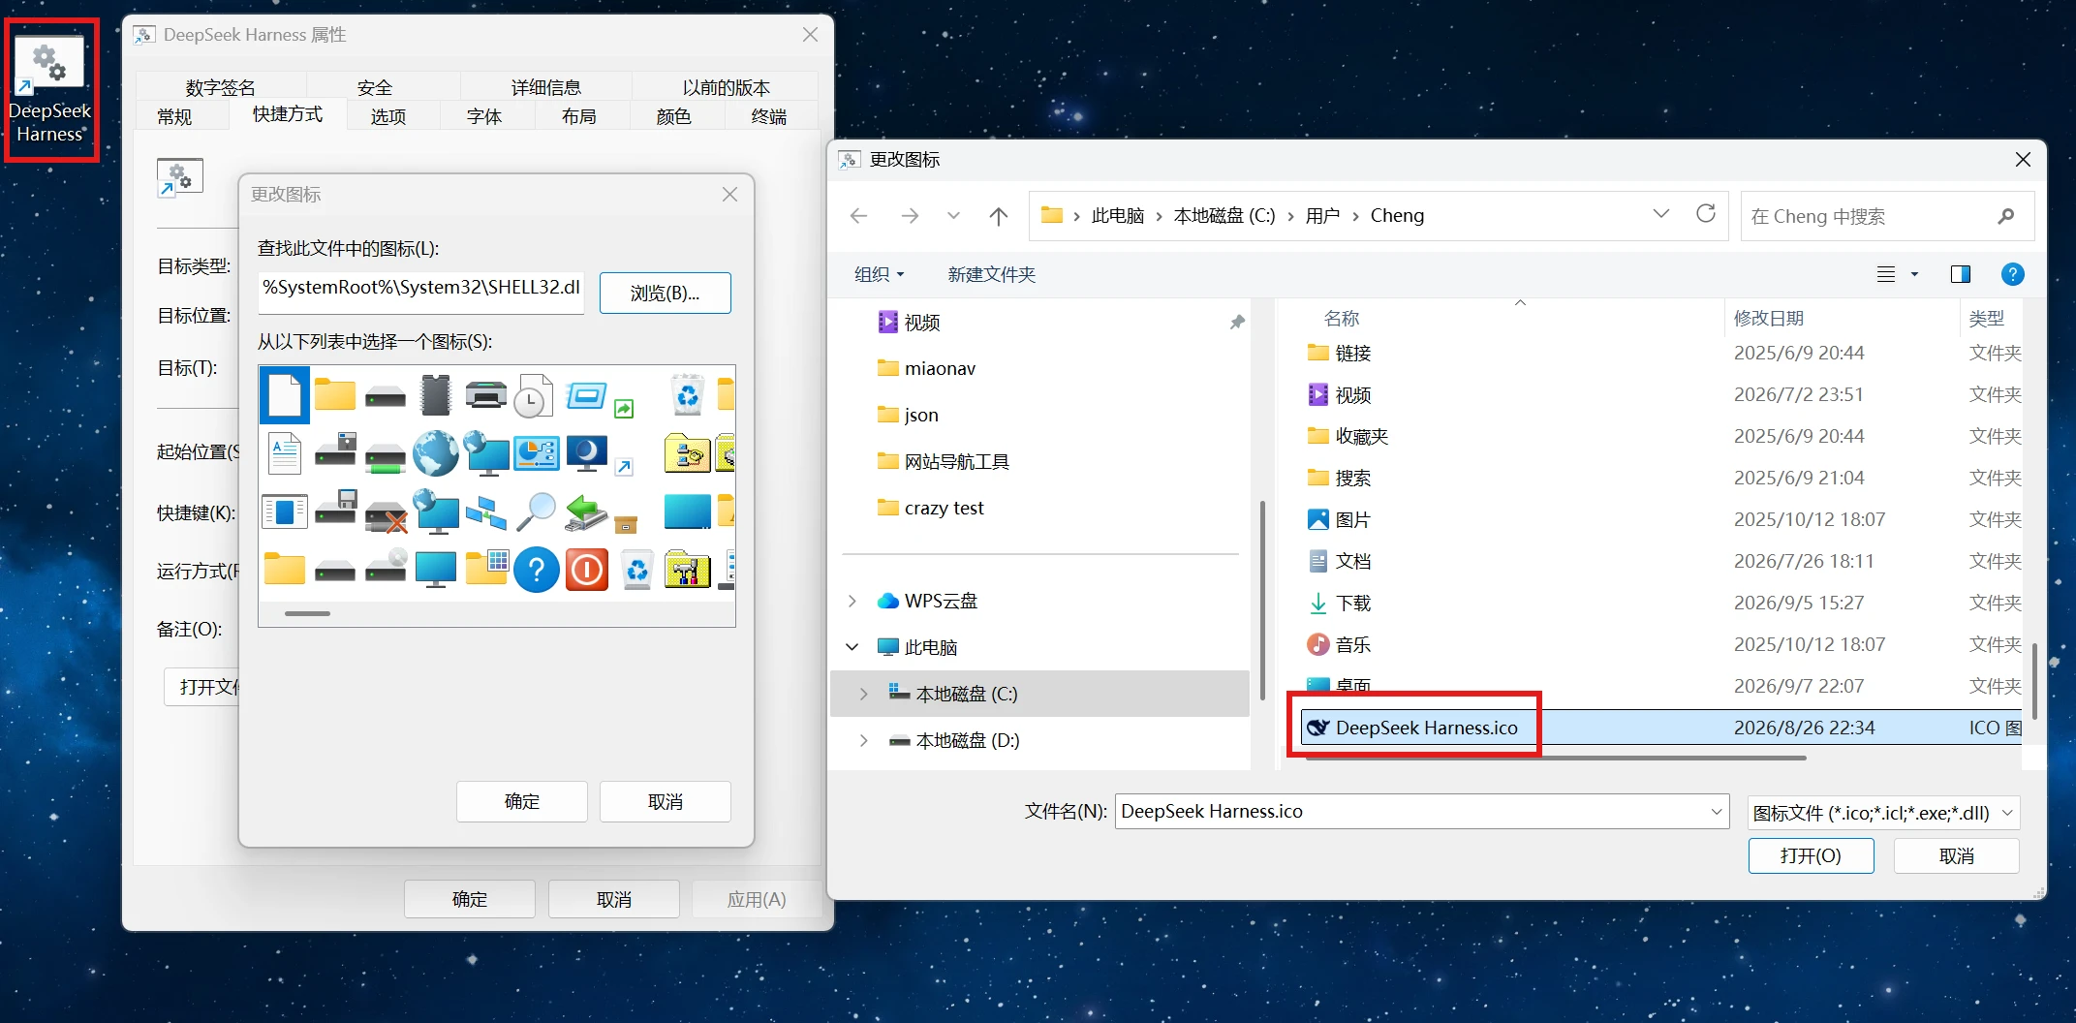Click 取消 in small 更改图标 dialog

[666, 801]
